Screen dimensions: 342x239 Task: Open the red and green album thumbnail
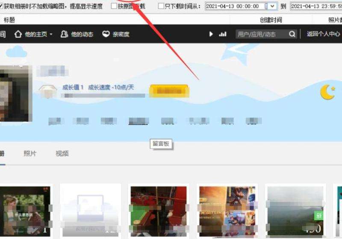(159, 211)
